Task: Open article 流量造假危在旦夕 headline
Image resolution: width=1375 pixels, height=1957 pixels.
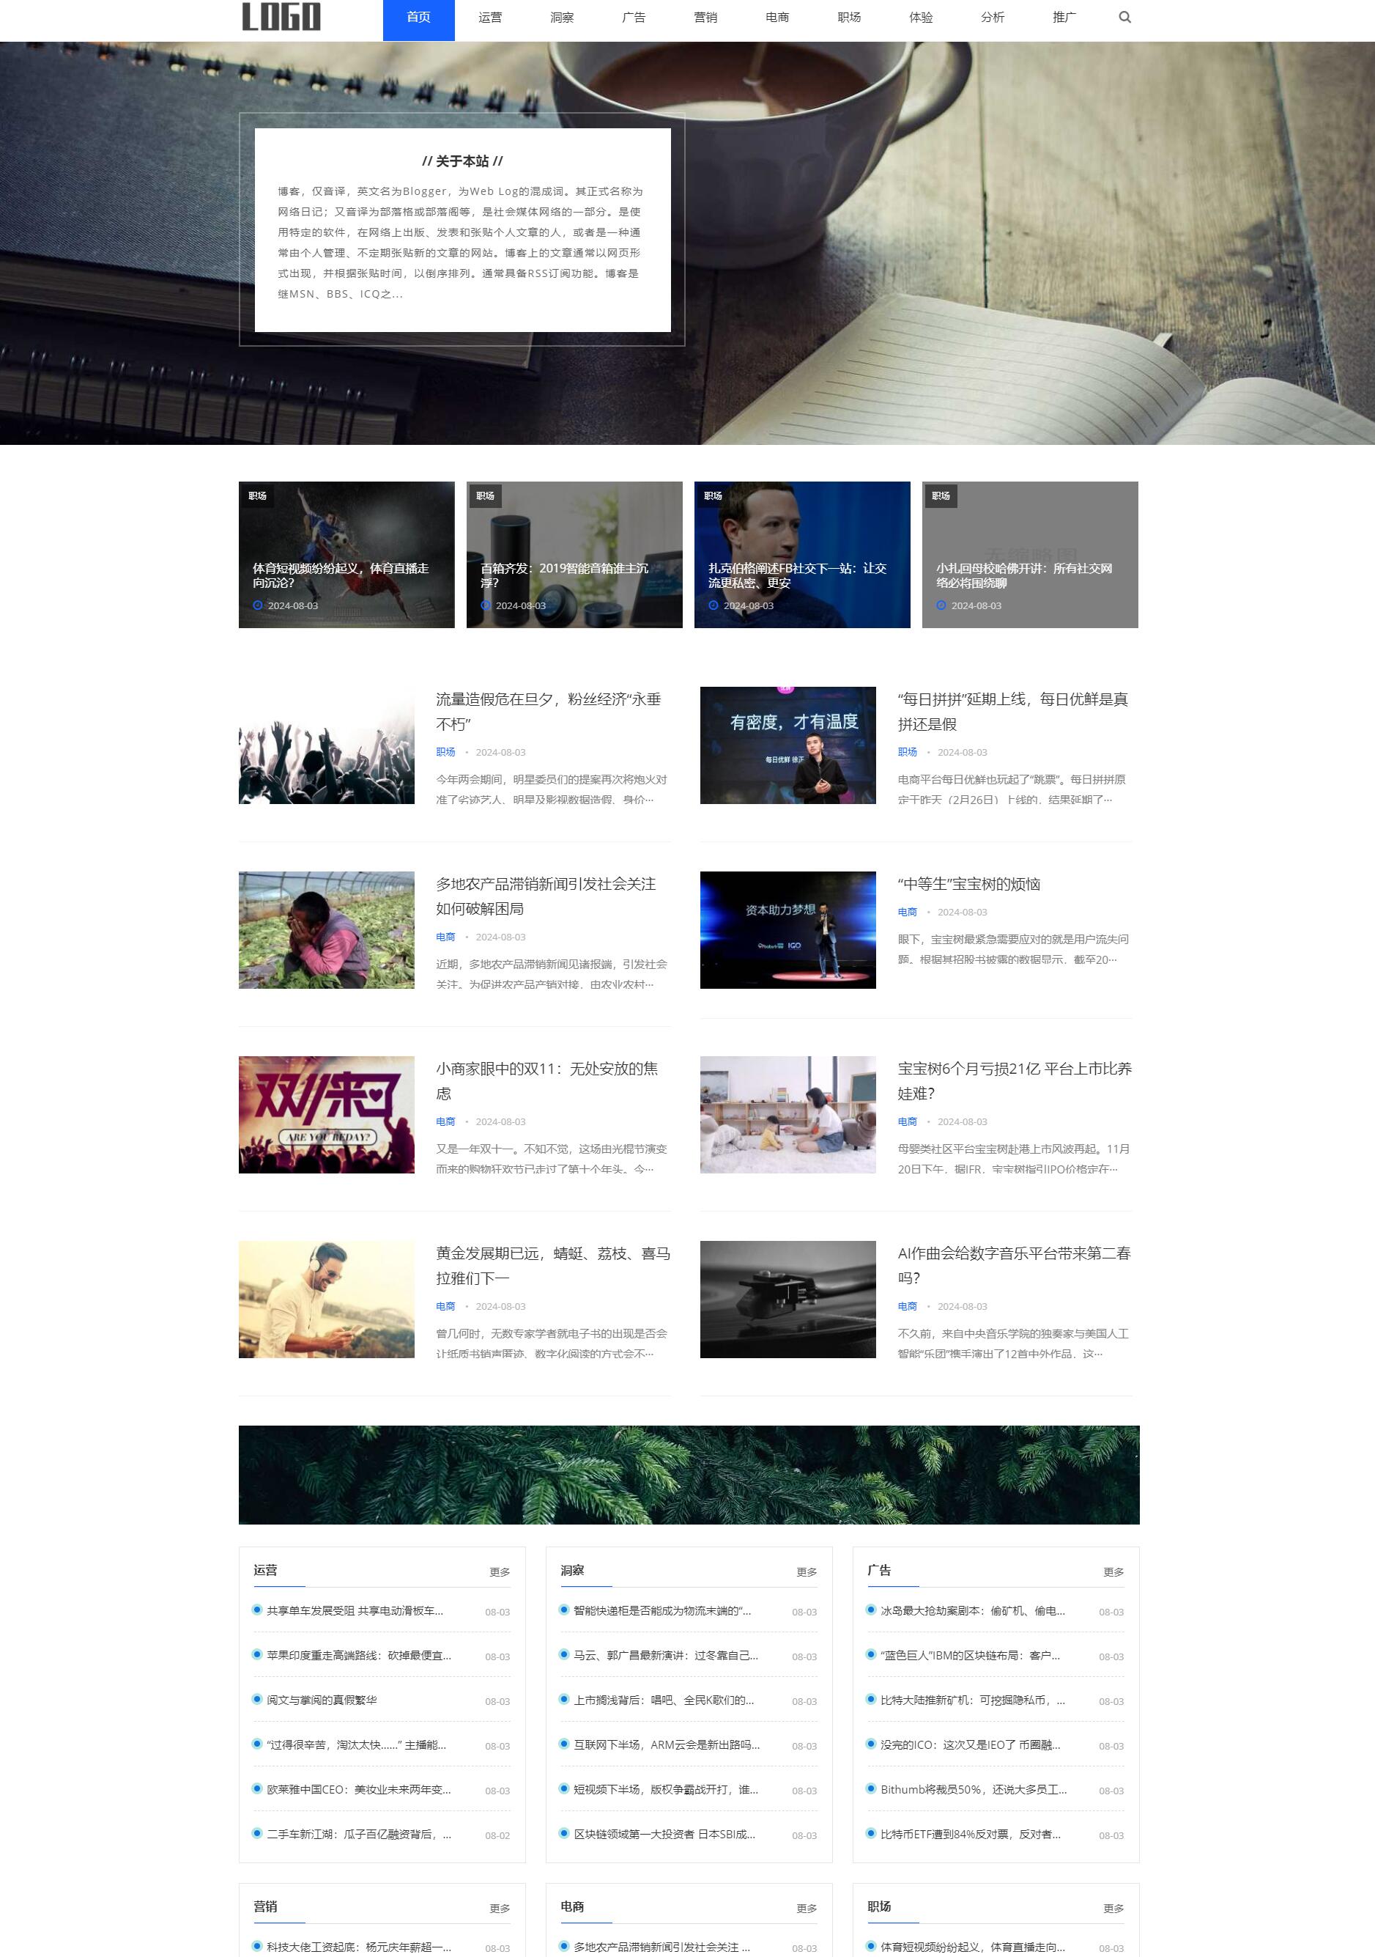Action: [x=548, y=711]
